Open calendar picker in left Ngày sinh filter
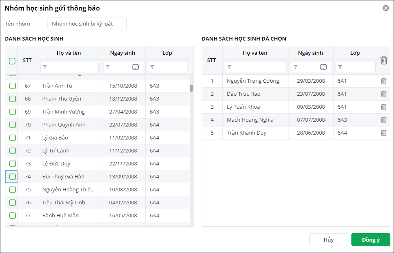This screenshot has width=394, height=253. pyautogui.click(x=136, y=67)
